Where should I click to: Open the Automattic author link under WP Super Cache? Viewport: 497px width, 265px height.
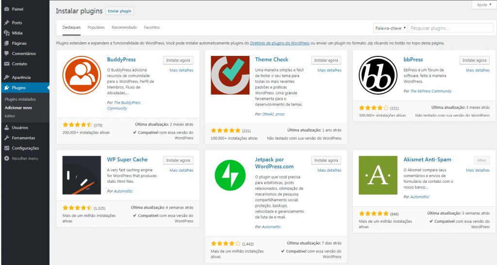point(123,192)
